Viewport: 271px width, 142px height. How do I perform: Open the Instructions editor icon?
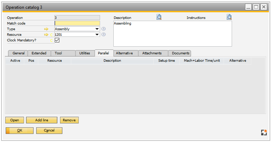point(229,17)
